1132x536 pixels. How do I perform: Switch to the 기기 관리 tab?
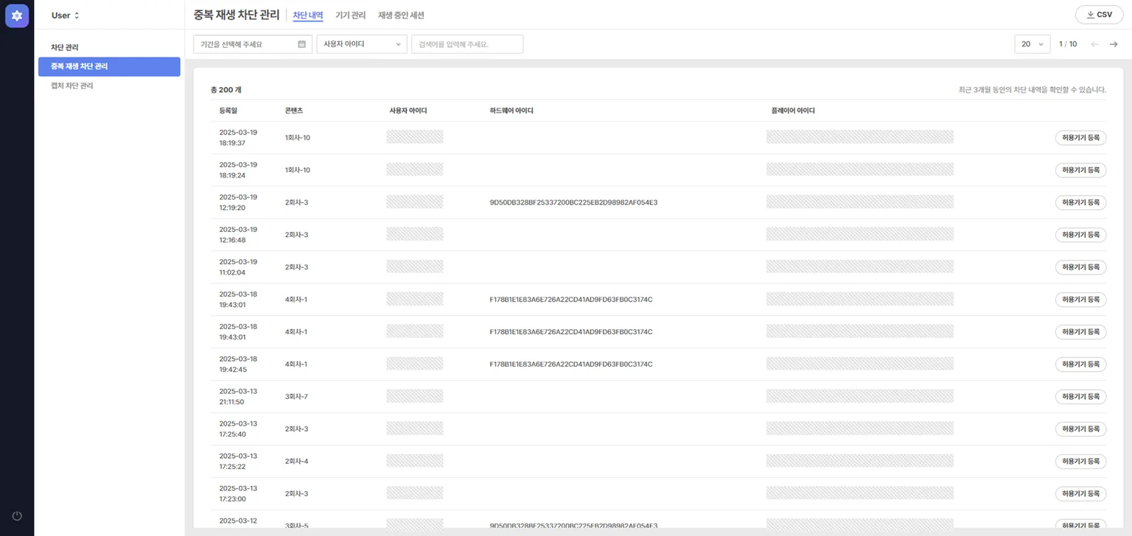pyautogui.click(x=350, y=15)
